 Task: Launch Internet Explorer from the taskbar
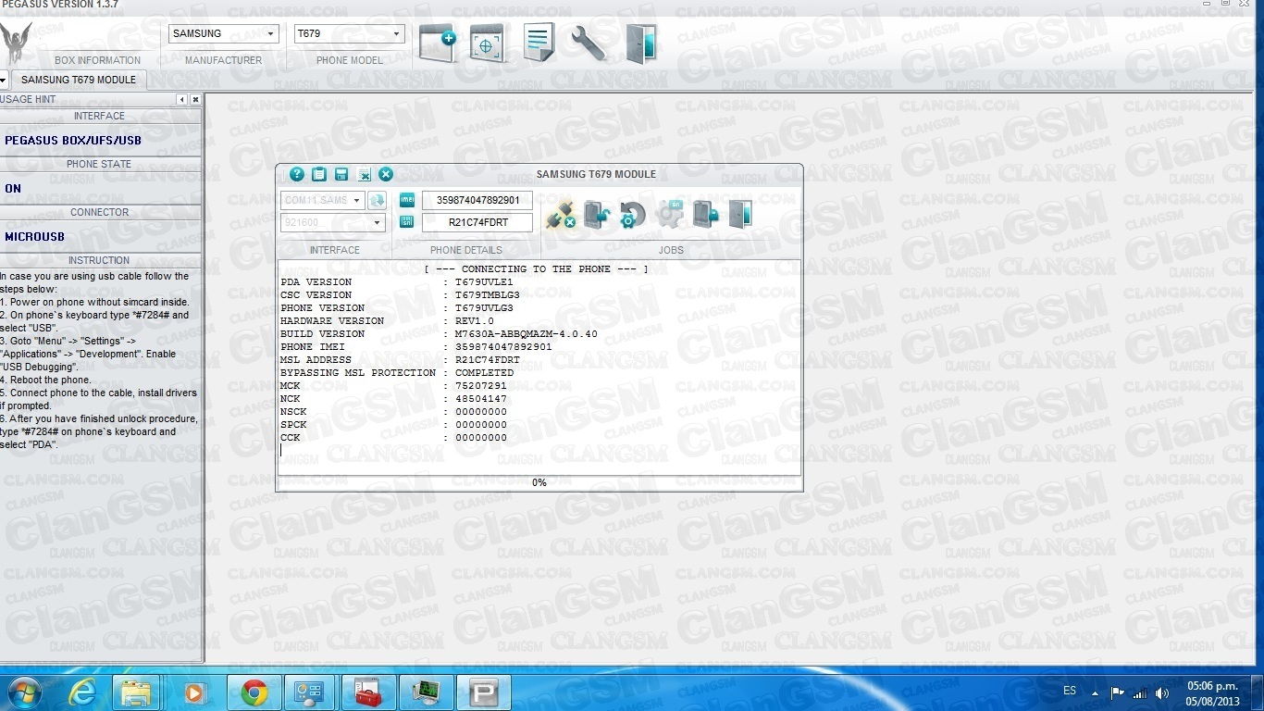(x=82, y=692)
